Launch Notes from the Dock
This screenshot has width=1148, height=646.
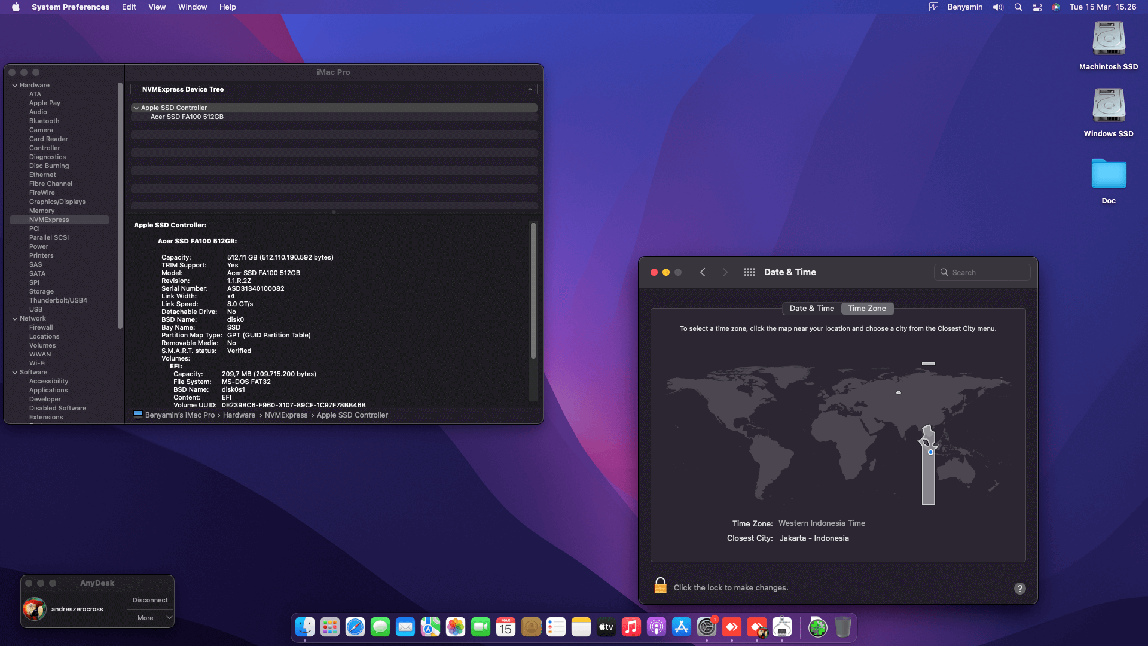pos(581,627)
